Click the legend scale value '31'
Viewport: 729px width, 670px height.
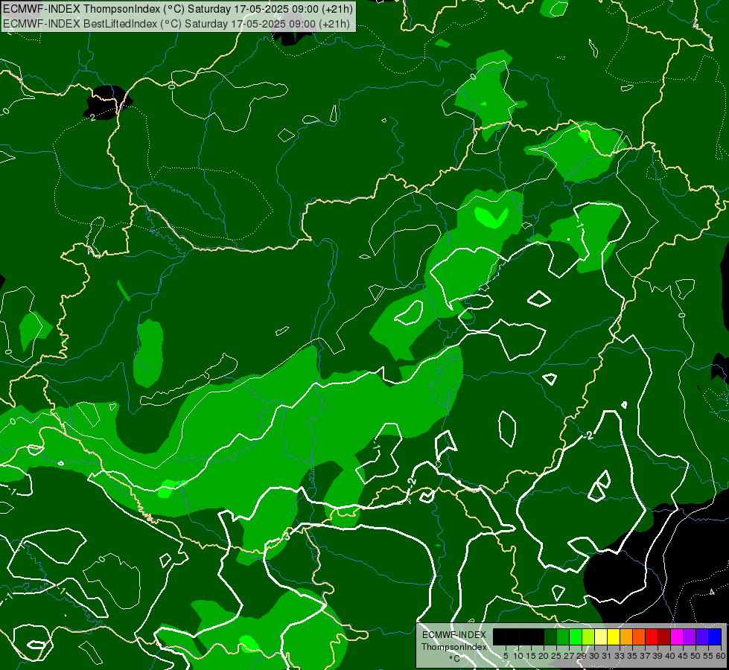[x=607, y=656]
